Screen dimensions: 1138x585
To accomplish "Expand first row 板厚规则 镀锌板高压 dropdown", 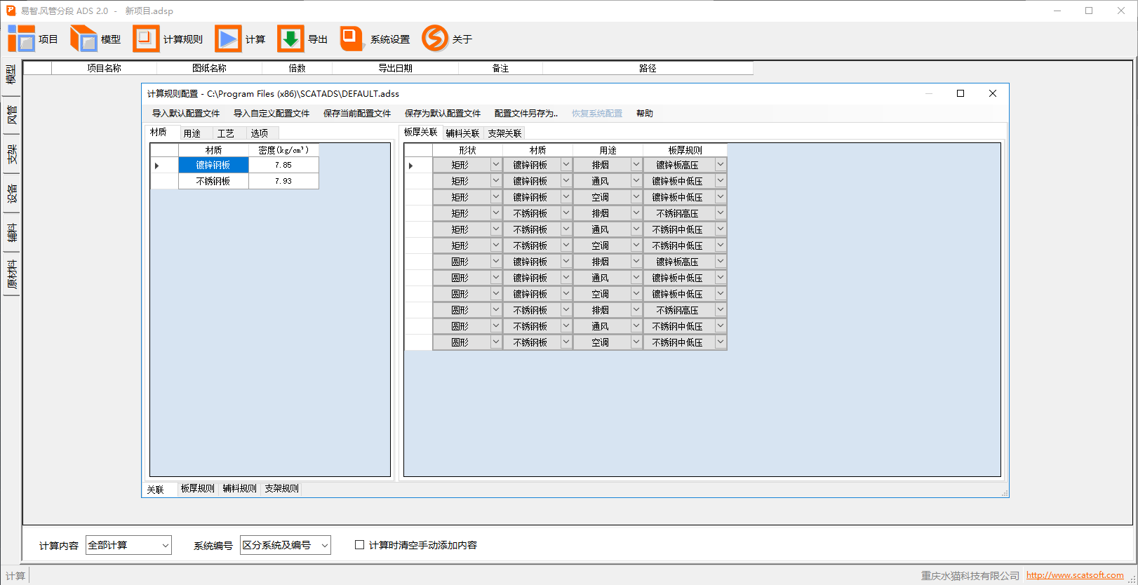I will 720,165.
